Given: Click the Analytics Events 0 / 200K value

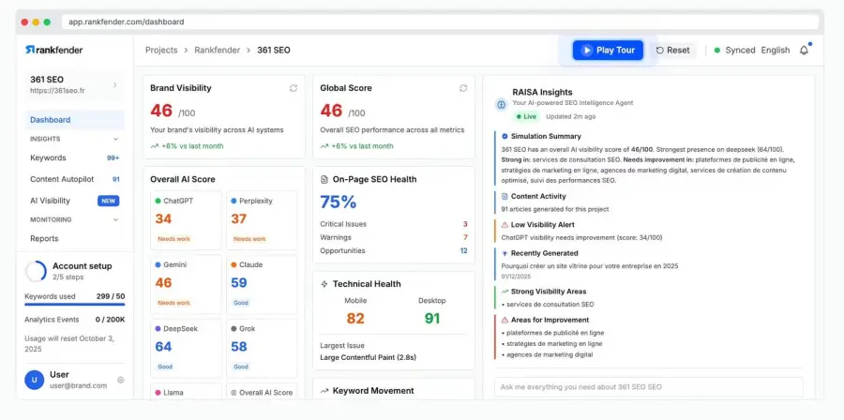Looking at the screenshot, I should point(110,320).
